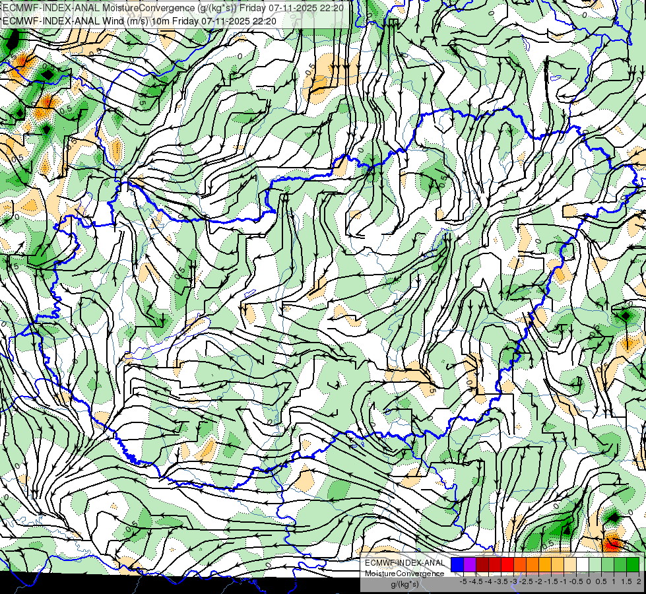The width and height of the screenshot is (646, 594).
Task: Click the -3 tick label on the legend
Action: pyautogui.click(x=514, y=581)
